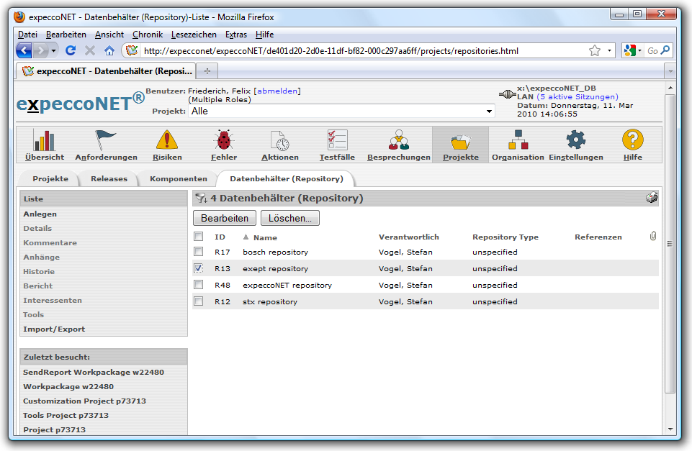692x451 pixels.
Task: Uncheck the exept repository checkbox
Action: pyautogui.click(x=199, y=268)
